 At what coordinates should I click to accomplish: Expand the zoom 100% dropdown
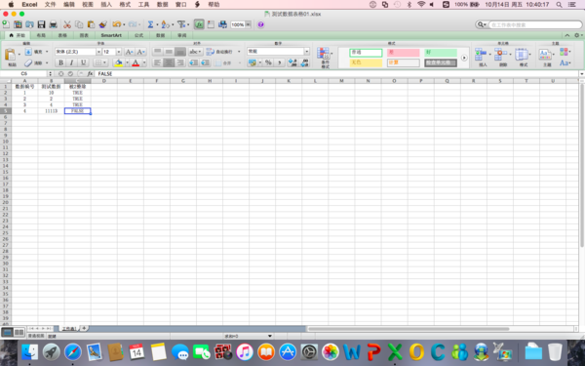pos(248,24)
